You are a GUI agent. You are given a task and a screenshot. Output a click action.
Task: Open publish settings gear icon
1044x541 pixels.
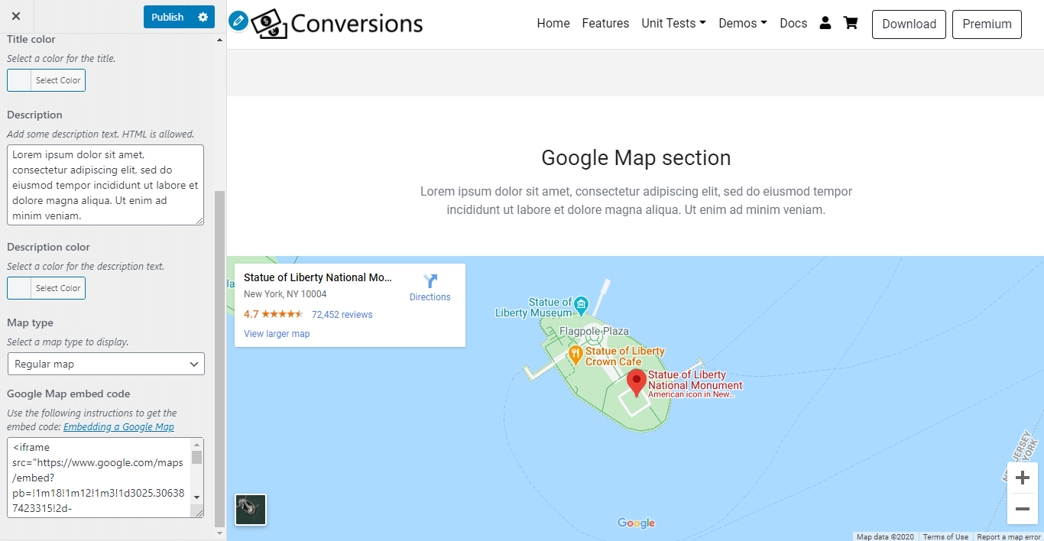pyautogui.click(x=203, y=17)
